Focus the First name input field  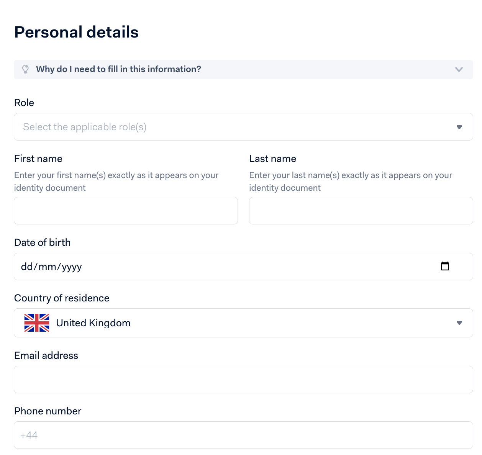[126, 211]
